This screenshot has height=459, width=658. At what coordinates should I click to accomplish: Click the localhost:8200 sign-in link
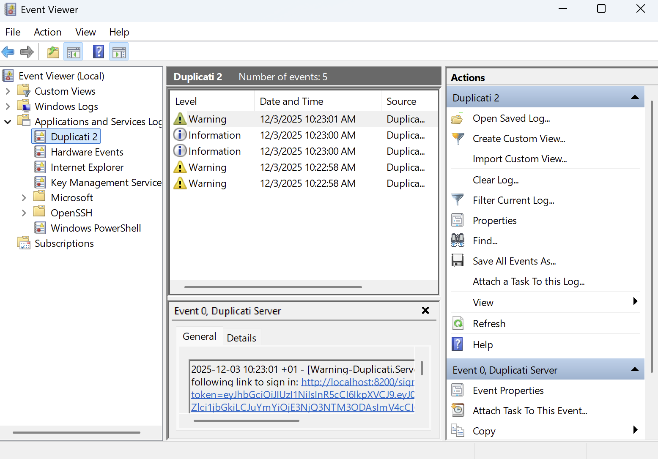tap(357, 382)
